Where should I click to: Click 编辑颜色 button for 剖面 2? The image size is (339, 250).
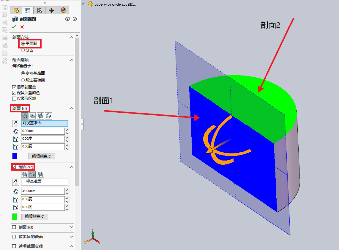click(34, 216)
